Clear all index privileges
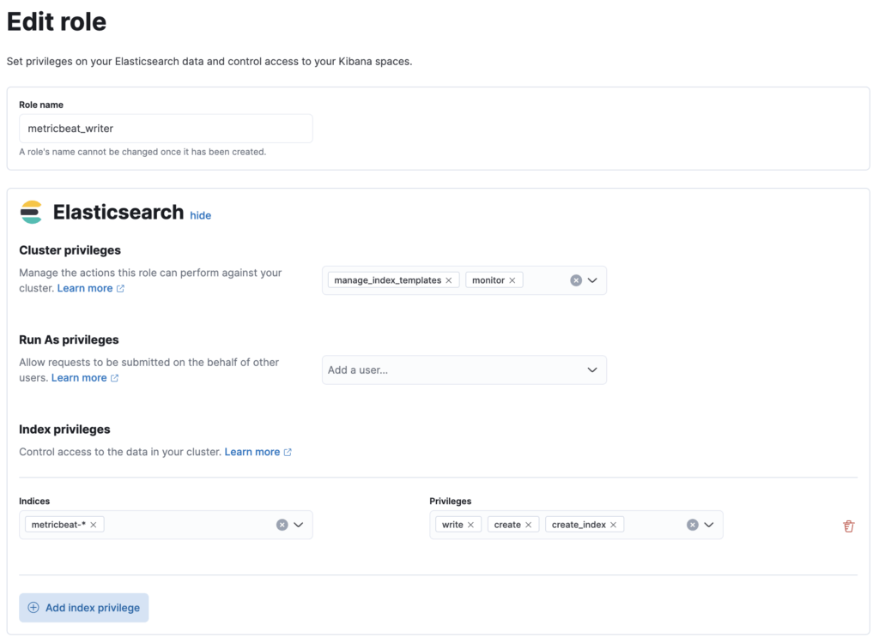 click(x=693, y=525)
